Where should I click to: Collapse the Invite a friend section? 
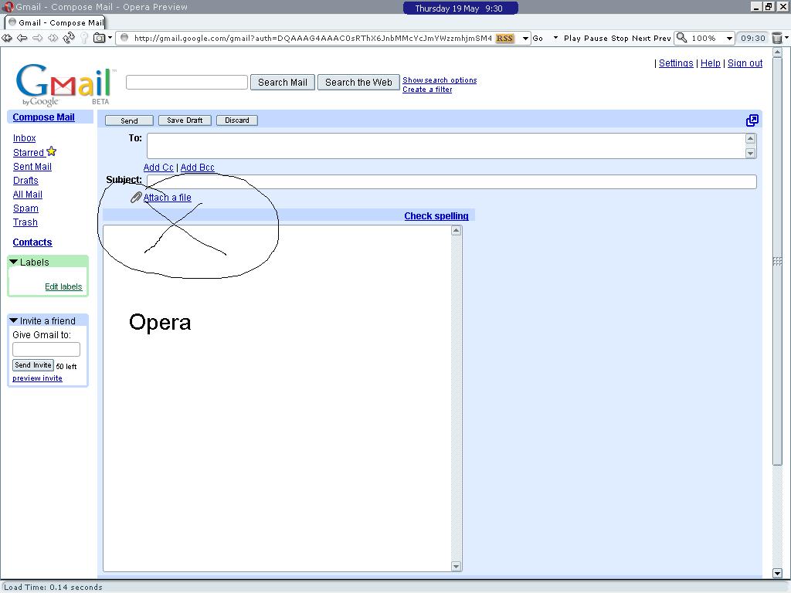point(14,320)
